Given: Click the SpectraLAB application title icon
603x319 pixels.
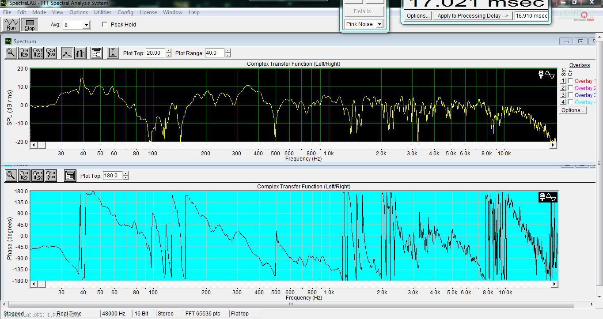Looking at the screenshot, I should point(3,3).
